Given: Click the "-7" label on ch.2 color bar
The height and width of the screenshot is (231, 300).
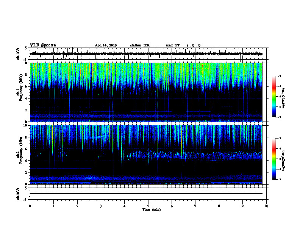Looking at the screenshot, I should [x=280, y=180].
